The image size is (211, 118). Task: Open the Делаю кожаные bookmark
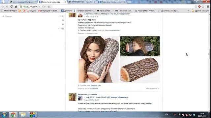pos(168,11)
